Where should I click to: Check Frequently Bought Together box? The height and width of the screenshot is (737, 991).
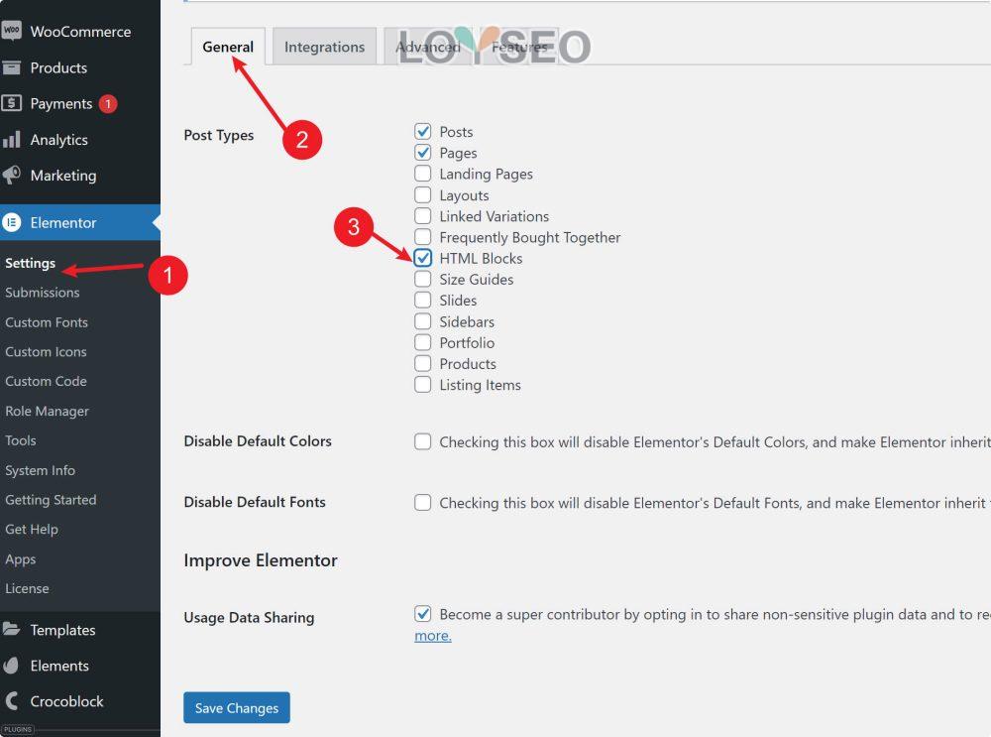[x=423, y=237]
